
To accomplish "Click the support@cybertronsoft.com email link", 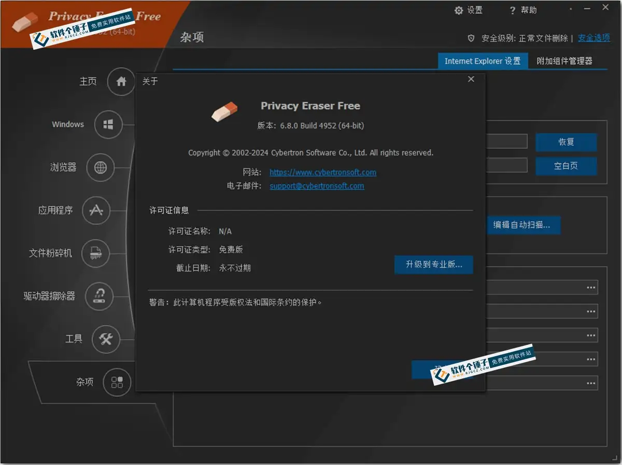I will click(317, 186).
